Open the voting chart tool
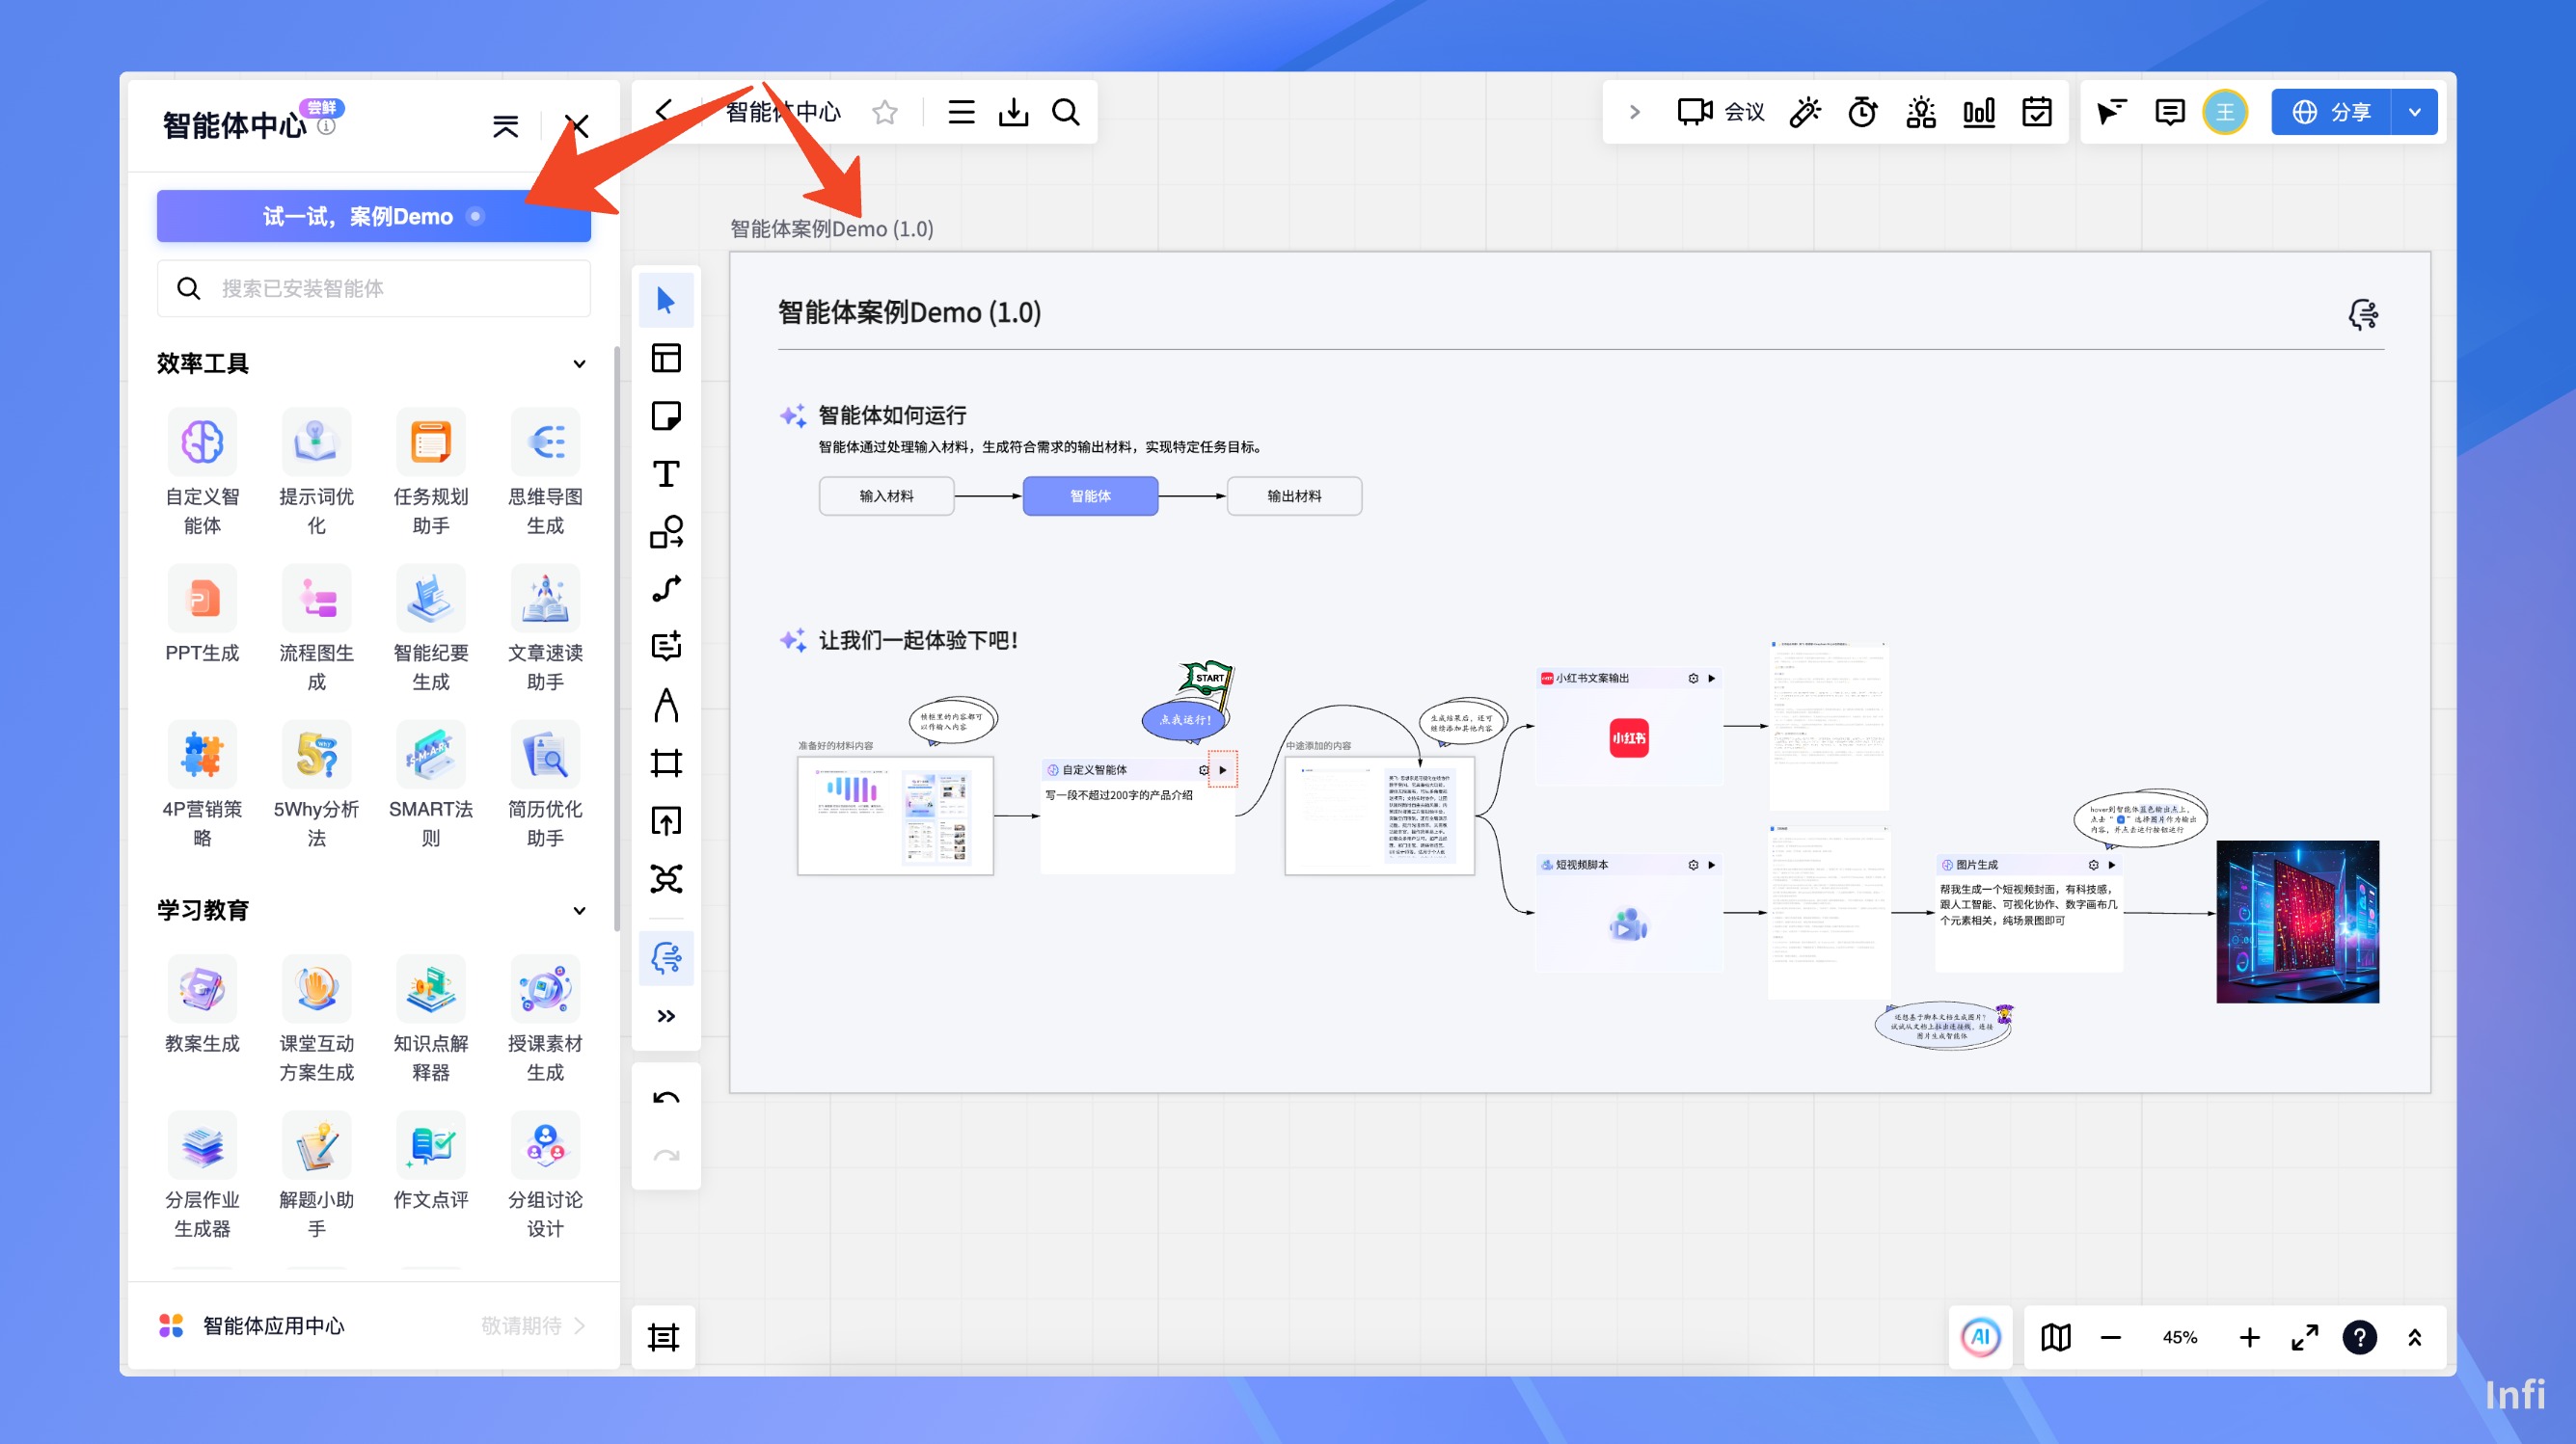The image size is (2576, 1444). point(1979,112)
